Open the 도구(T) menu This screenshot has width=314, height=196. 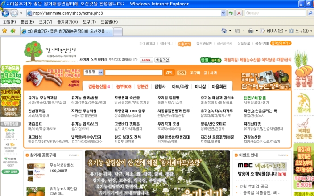coord(89,22)
